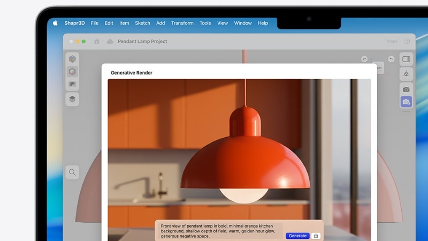Image resolution: width=428 pixels, height=241 pixels.
Task: Open the Sketch menu
Action: point(142,23)
